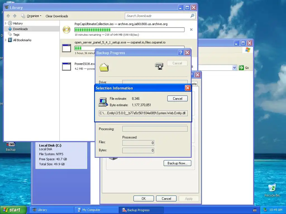Switch to My Computer in the taskbar
This screenshot has height=214, width=286.
96,210
